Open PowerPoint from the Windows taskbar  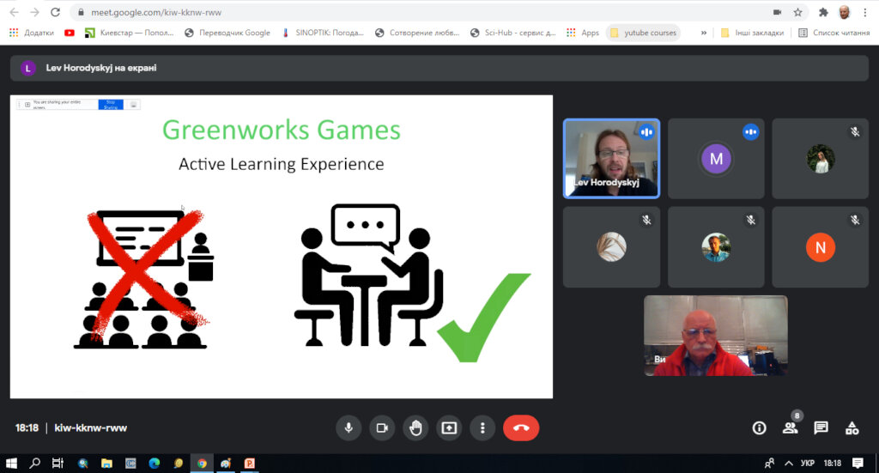tap(250, 463)
